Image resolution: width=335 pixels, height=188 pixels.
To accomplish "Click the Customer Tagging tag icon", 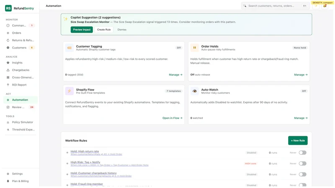I will 70,48.
